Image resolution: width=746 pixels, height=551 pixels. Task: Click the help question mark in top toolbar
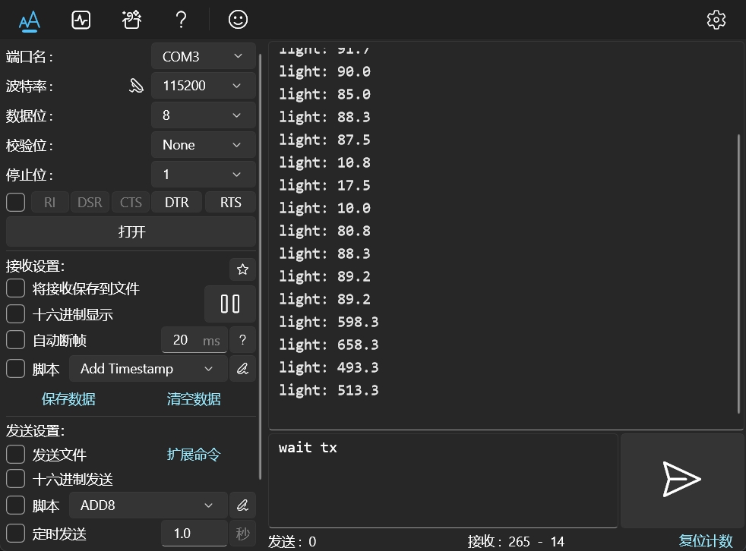181,20
